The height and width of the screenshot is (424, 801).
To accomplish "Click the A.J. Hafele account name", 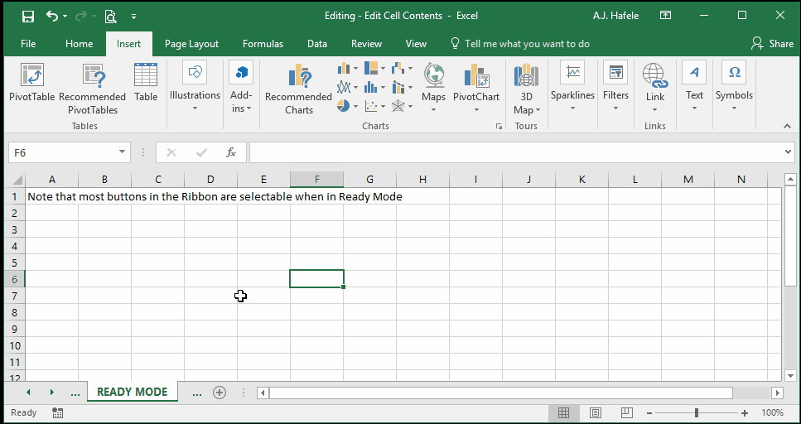I will point(615,16).
